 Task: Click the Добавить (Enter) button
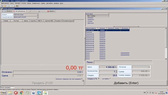pyautogui.click(x=126, y=83)
